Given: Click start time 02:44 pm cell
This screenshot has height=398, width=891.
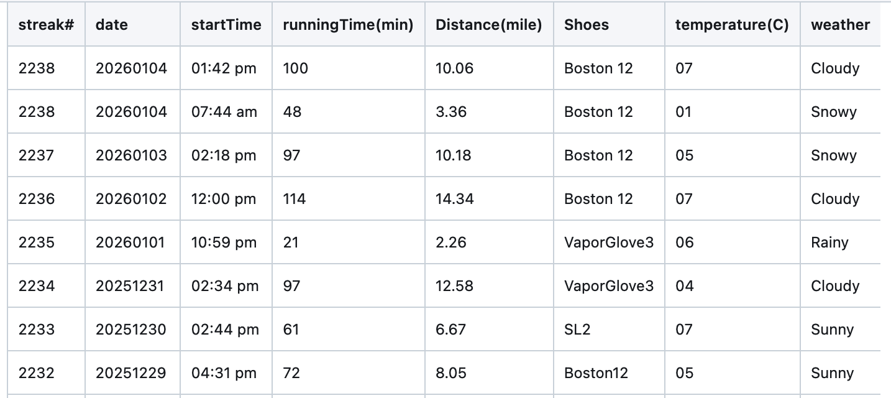Looking at the screenshot, I should 225,330.
